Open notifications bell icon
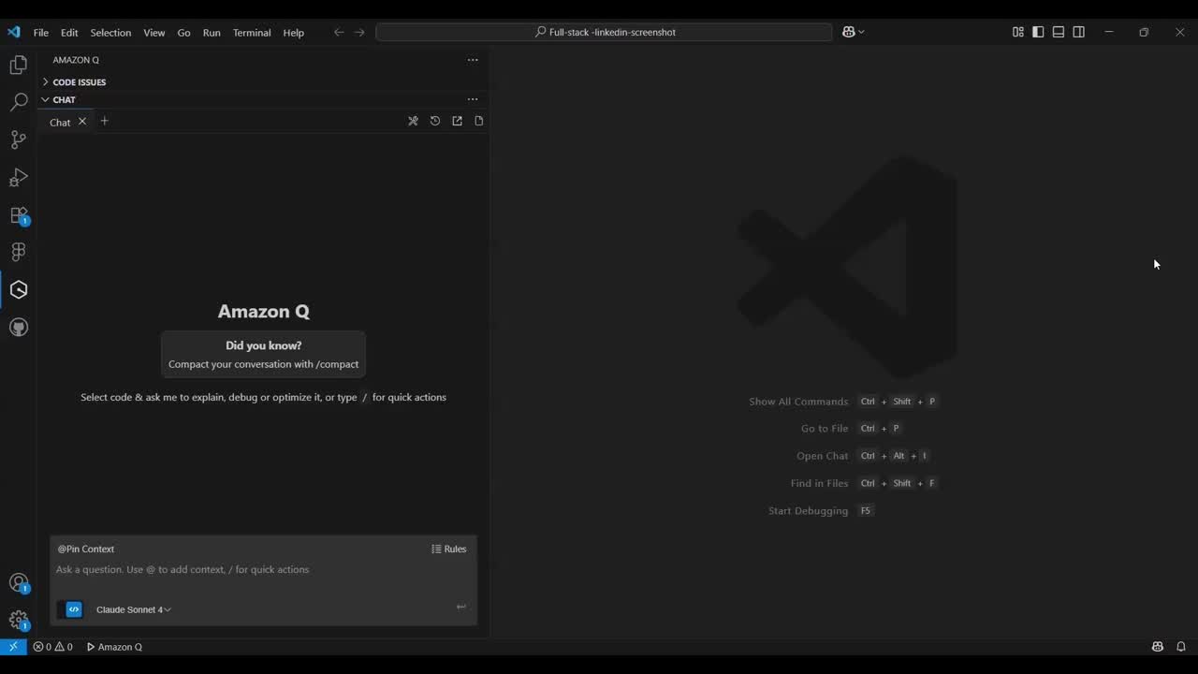The height and width of the screenshot is (674, 1198). [1181, 647]
